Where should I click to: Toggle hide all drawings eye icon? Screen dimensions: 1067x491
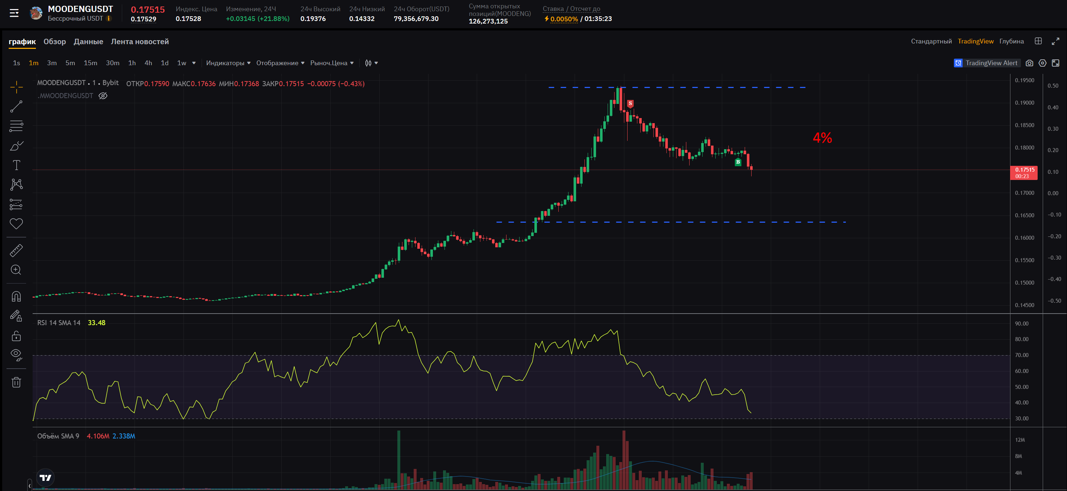(16, 354)
